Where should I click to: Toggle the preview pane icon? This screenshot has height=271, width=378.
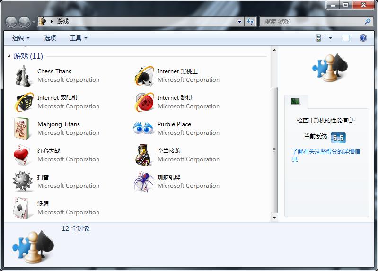pyautogui.click(x=346, y=38)
